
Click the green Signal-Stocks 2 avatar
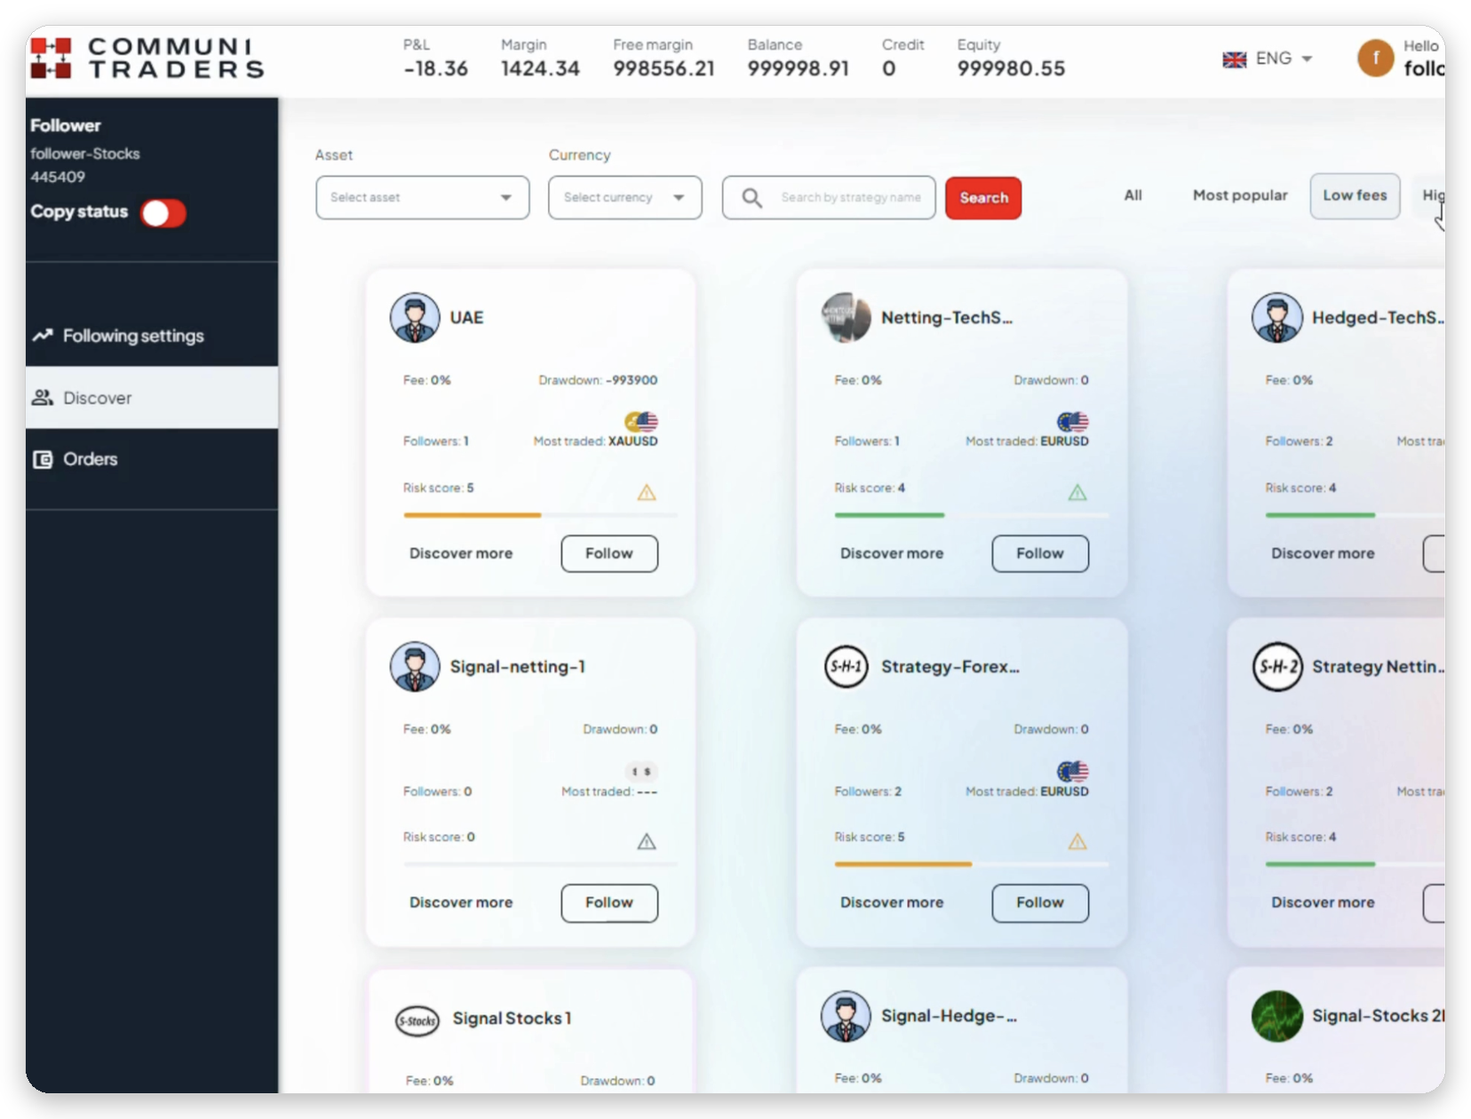pos(1276,1016)
